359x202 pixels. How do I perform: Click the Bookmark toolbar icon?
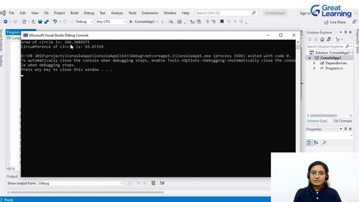[x=222, y=21]
